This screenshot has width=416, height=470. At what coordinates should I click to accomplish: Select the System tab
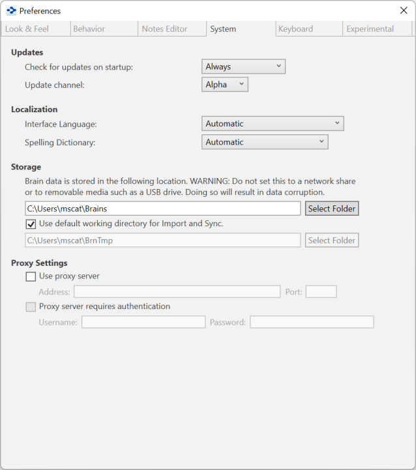[x=223, y=29]
